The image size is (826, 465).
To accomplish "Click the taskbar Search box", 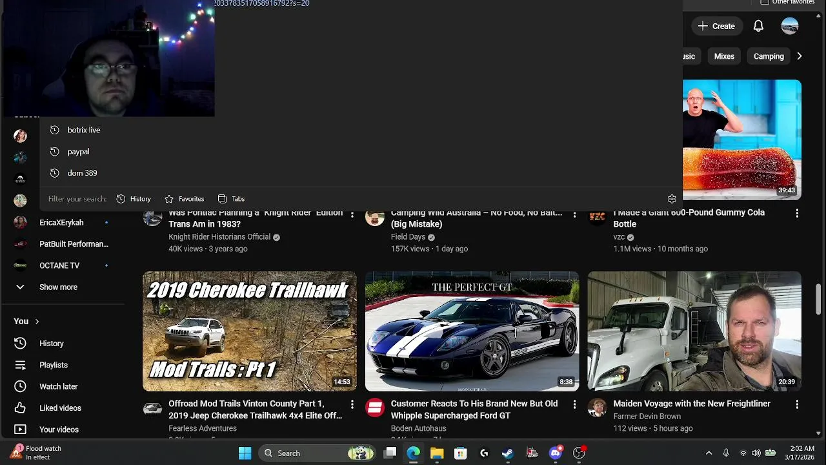I will click(x=317, y=453).
